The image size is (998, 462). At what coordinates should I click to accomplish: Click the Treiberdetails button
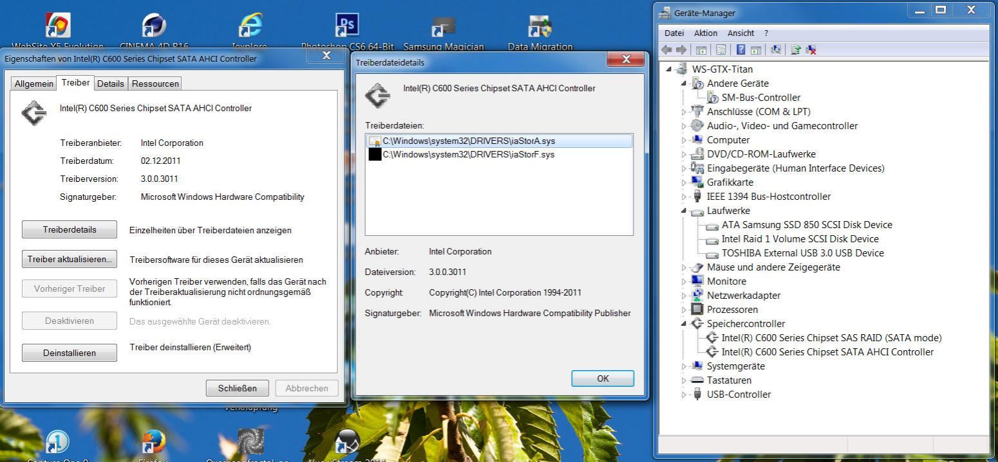click(x=70, y=230)
